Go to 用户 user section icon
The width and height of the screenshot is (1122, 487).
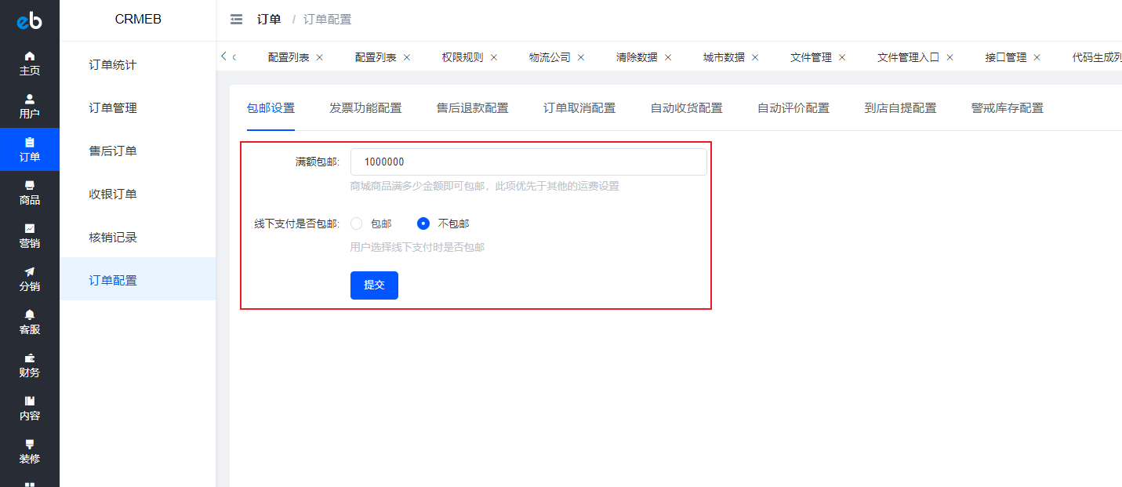(30, 100)
